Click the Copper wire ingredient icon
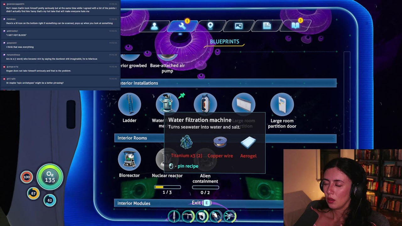 tap(220, 142)
